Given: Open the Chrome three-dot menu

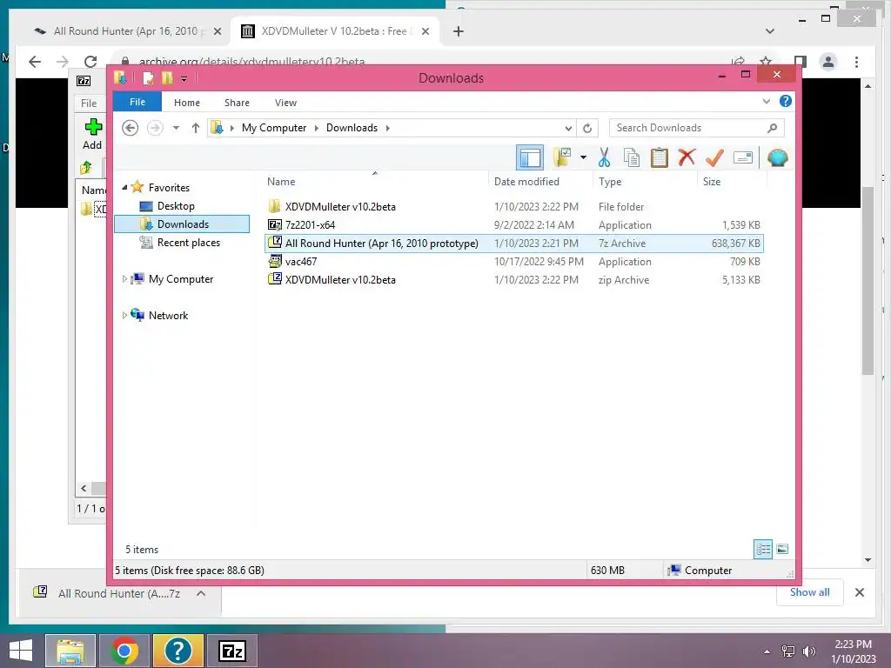Looking at the screenshot, I should pos(856,62).
